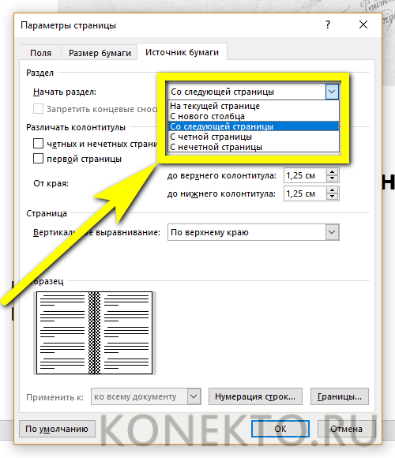
Task: Collapse the Начать раздел dropdown arrow
Action: (332, 92)
